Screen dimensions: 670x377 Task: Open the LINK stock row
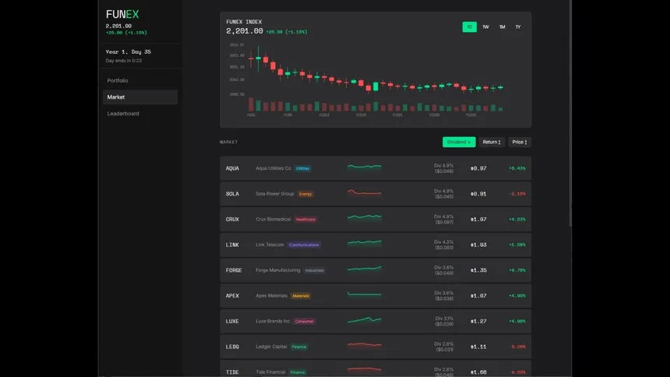pos(376,245)
